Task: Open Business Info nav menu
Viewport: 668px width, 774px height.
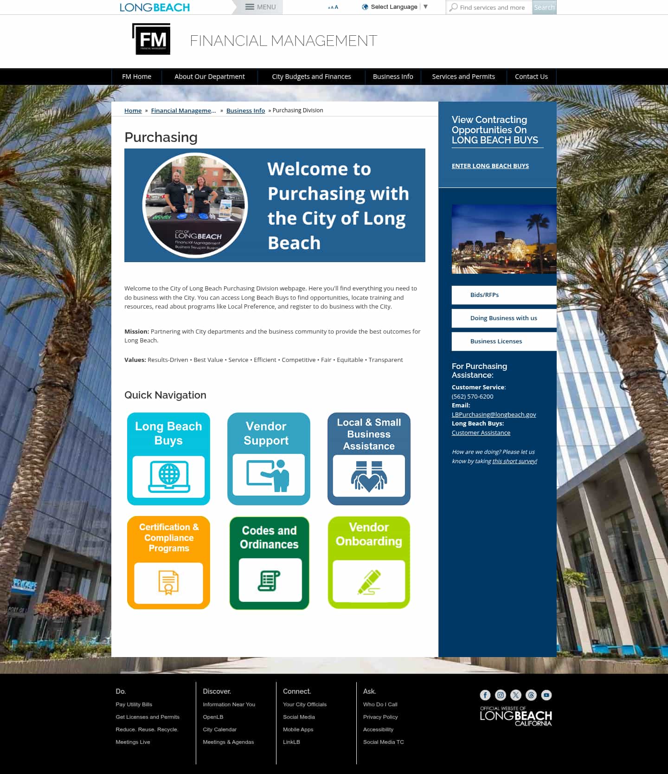Action: 393,77
